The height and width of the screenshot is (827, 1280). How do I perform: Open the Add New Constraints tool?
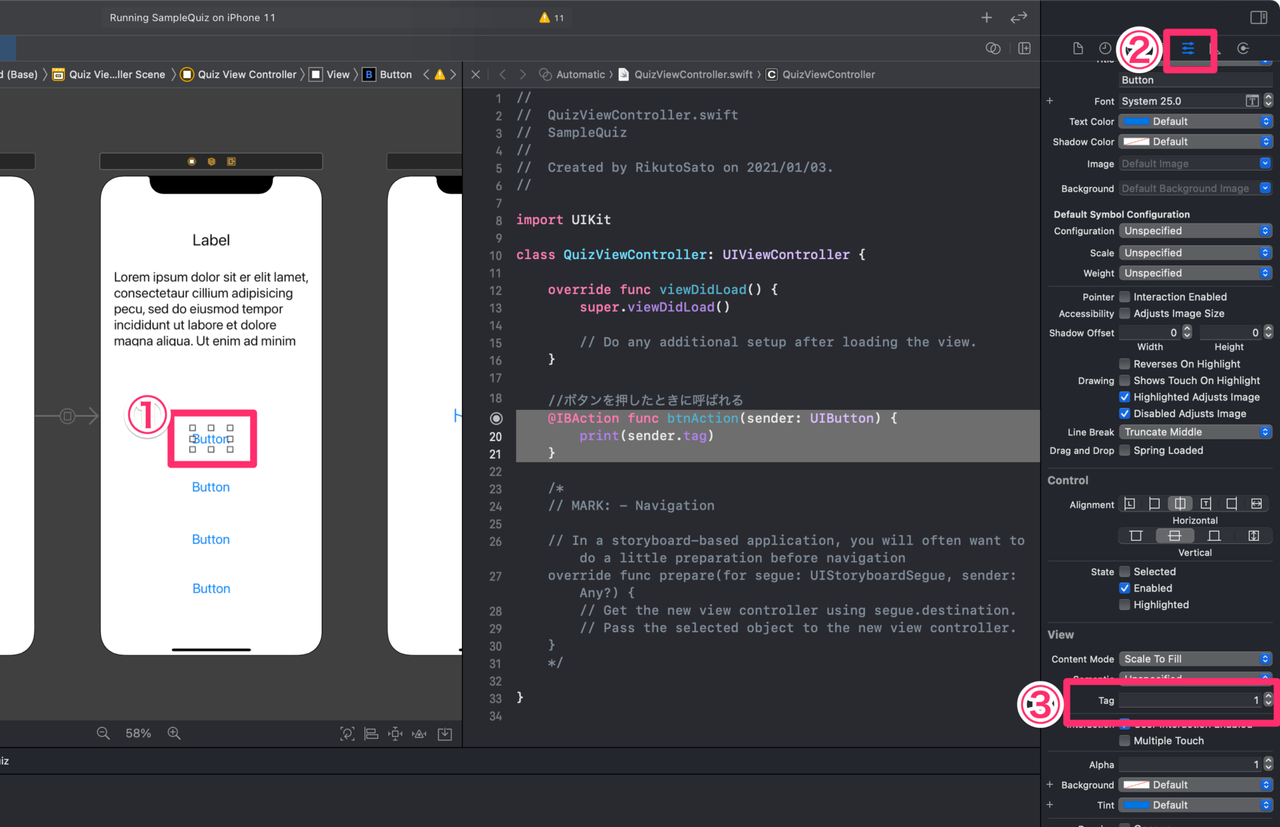(396, 734)
